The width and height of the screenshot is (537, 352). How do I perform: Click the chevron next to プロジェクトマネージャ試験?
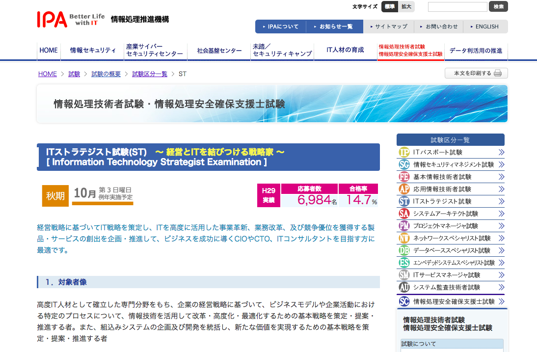coord(501,226)
